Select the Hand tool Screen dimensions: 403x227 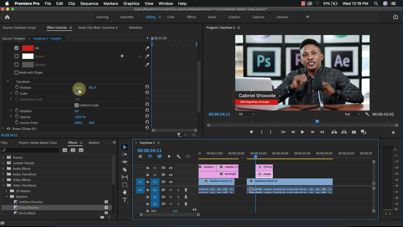125,192
